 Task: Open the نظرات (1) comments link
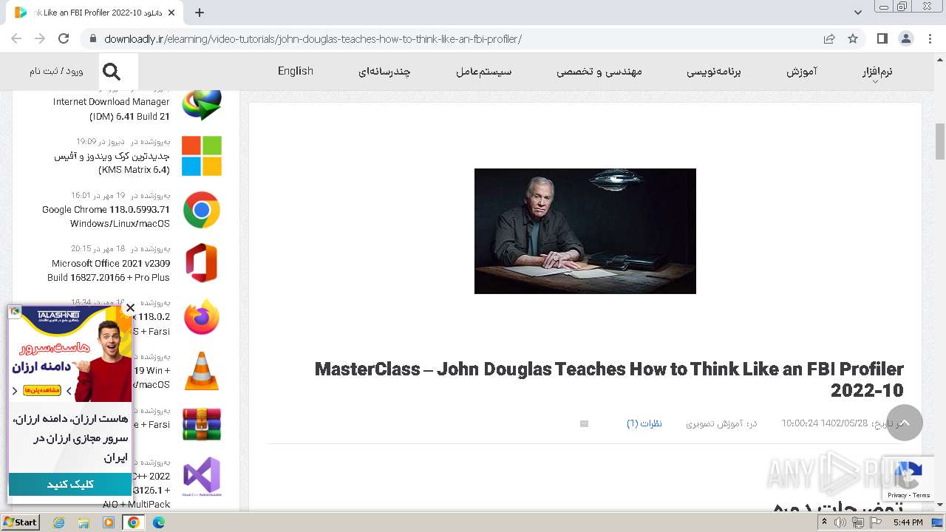pos(644,423)
